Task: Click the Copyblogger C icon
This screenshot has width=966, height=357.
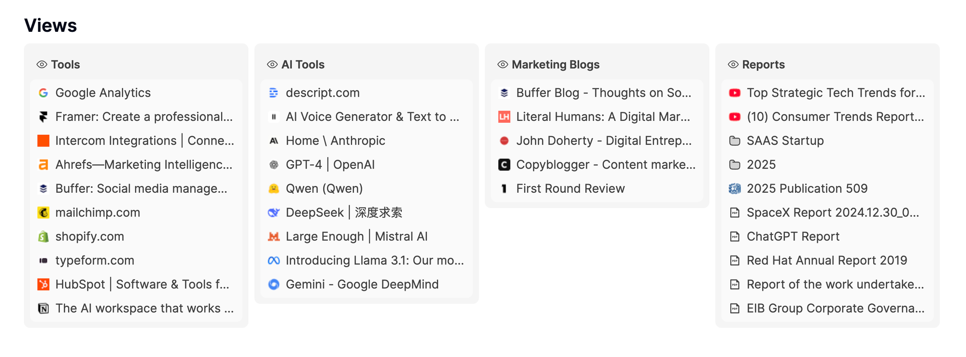Action: tap(504, 165)
